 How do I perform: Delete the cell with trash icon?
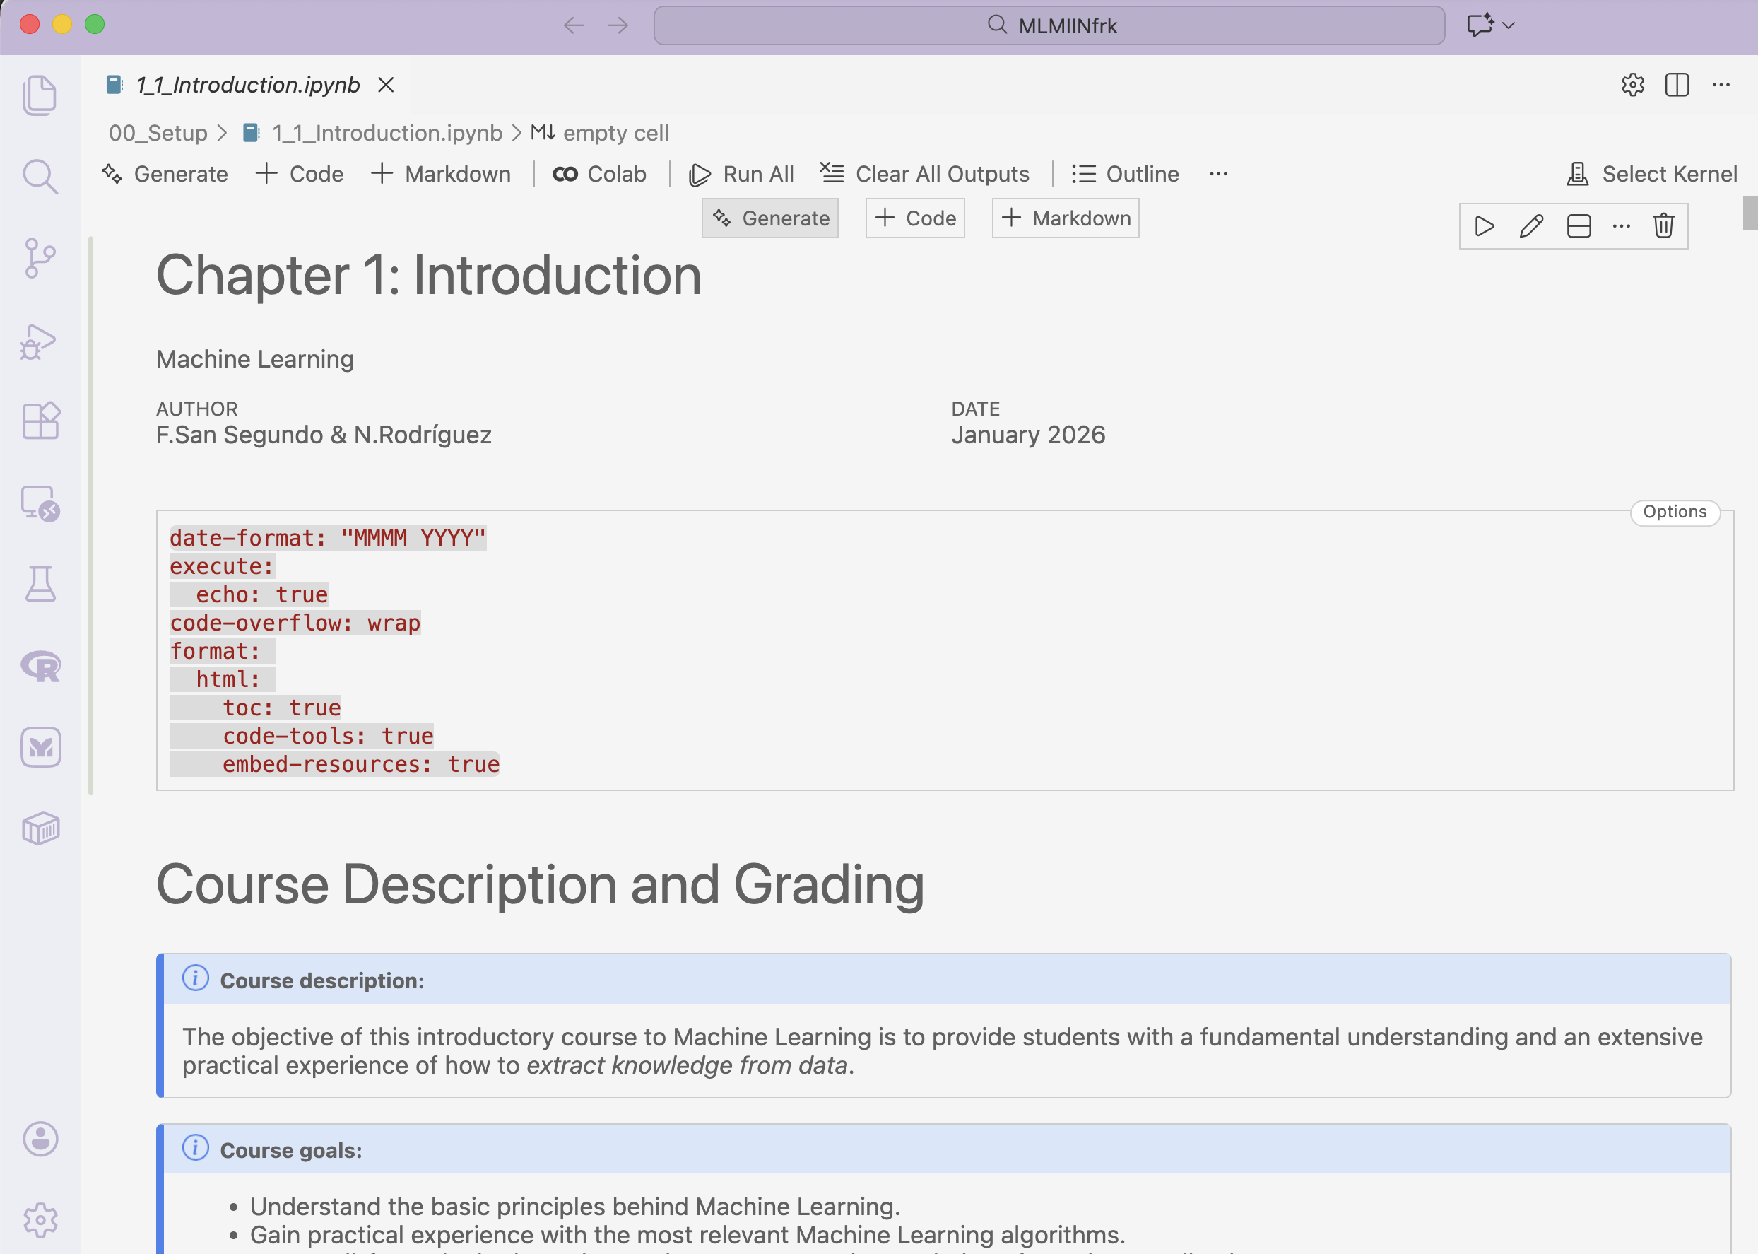coord(1663,226)
